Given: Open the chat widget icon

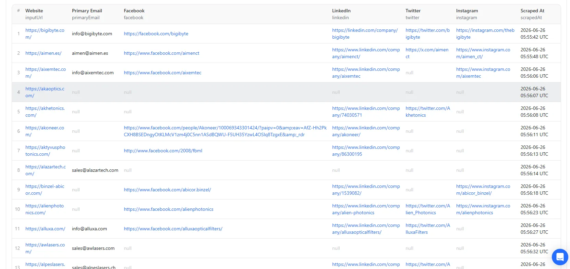Looking at the screenshot, I should [560, 257].
